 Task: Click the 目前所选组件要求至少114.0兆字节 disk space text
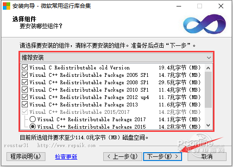tap(84, 137)
